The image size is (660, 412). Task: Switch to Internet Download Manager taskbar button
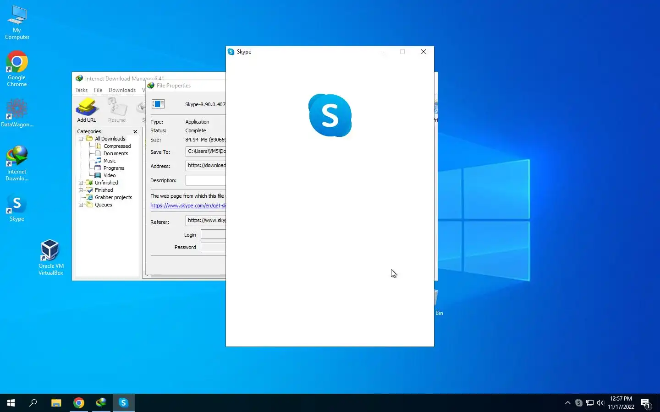coord(101,403)
